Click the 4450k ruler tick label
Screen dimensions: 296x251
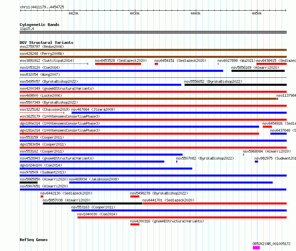coord(257,13)
